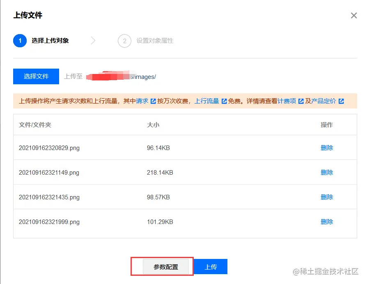Click the size value 218.14KB
367x284 pixels.
click(x=160, y=173)
